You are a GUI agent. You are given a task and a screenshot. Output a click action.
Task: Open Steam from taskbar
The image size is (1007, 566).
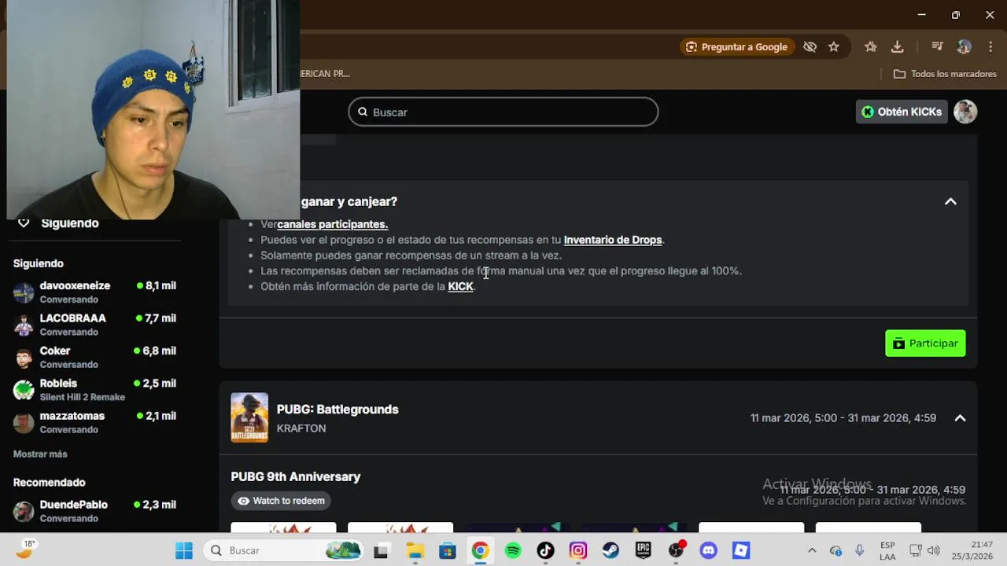point(610,550)
